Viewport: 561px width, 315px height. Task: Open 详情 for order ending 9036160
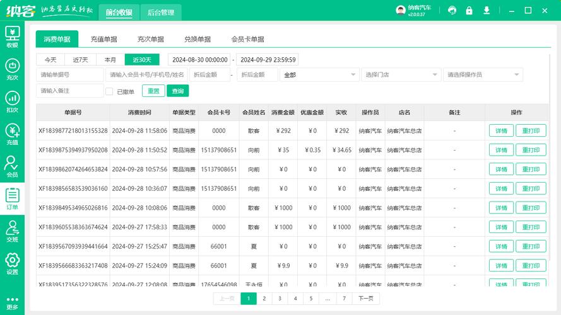click(501, 188)
